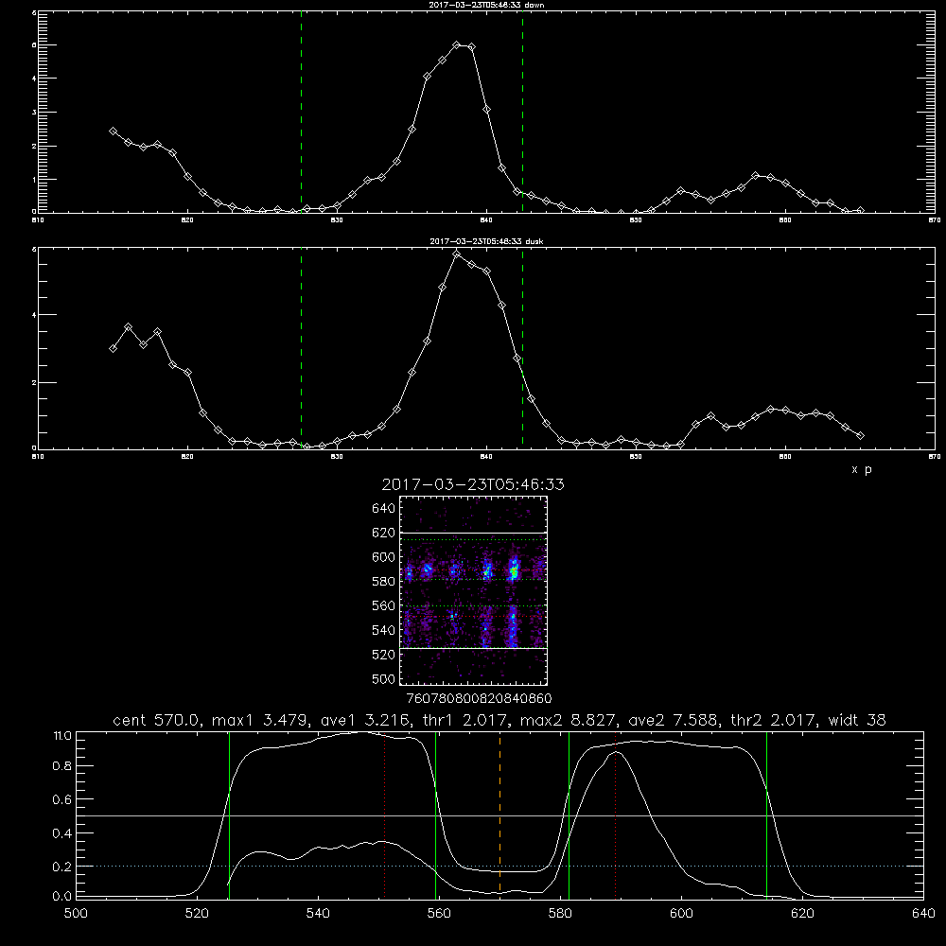The width and height of the screenshot is (946, 946).
Task: Click the spectral image y-axis label 520
Action: click(384, 655)
